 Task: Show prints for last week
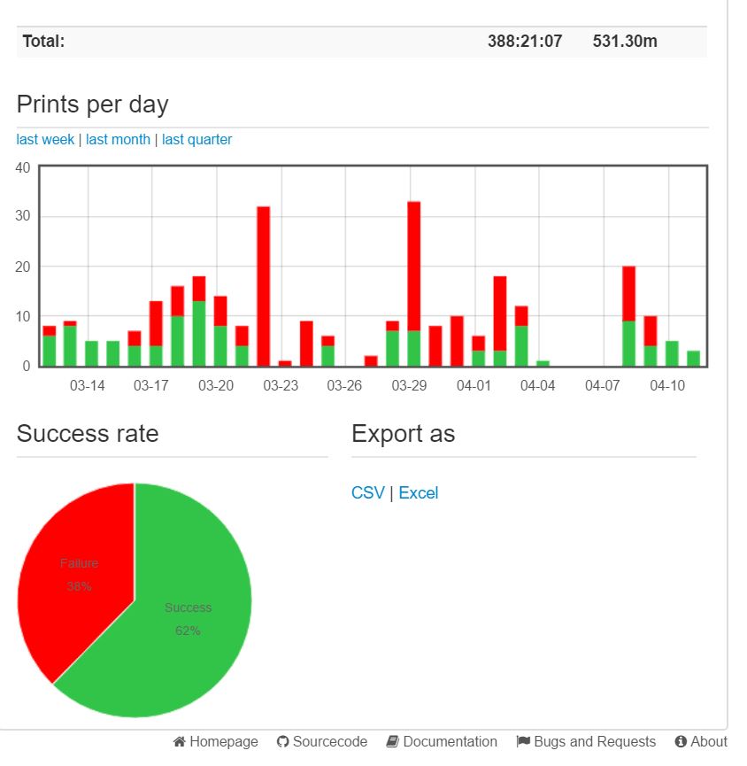(45, 140)
